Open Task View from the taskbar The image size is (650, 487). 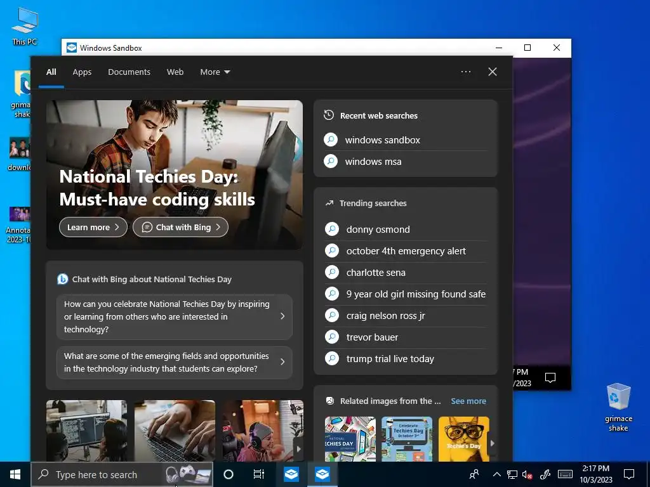point(259,474)
